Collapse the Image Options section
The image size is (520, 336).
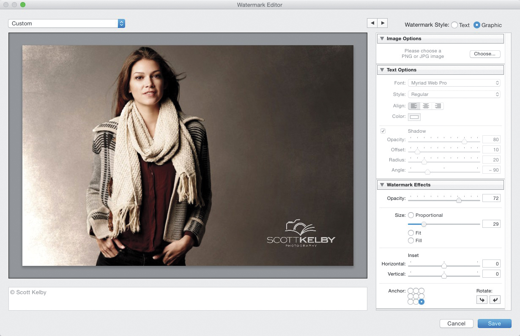(382, 38)
